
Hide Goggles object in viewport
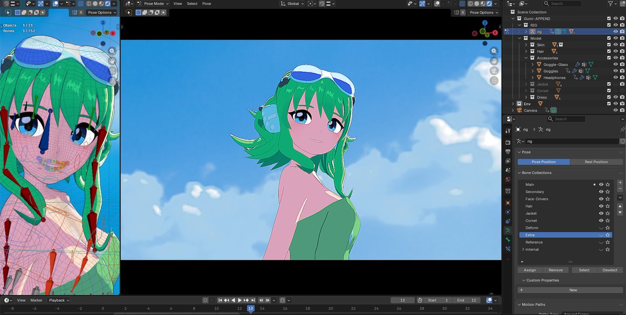pos(616,71)
